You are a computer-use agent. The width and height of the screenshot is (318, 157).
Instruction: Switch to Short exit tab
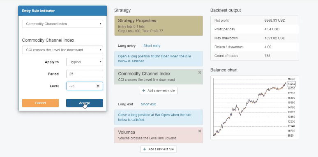point(148,104)
